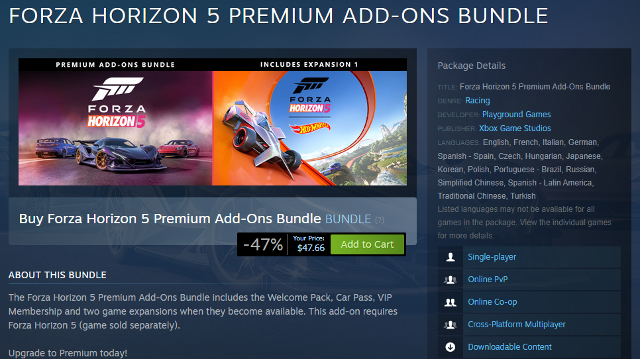Image resolution: width=640 pixels, height=359 pixels.
Task: Click the Cross-Platform Multiplayer icon
Action: tap(451, 325)
